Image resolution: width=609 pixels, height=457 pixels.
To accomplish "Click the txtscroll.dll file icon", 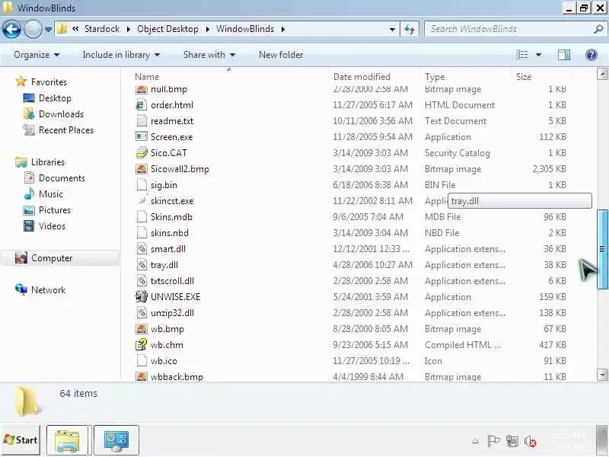I will pos(142,280).
